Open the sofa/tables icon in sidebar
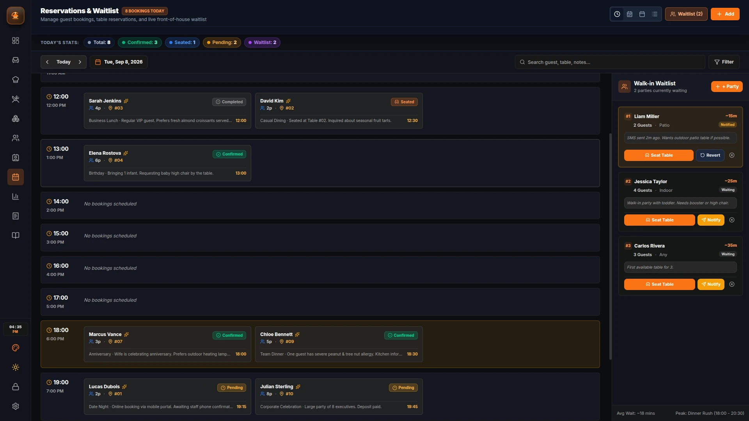The width and height of the screenshot is (749, 421). (16, 60)
